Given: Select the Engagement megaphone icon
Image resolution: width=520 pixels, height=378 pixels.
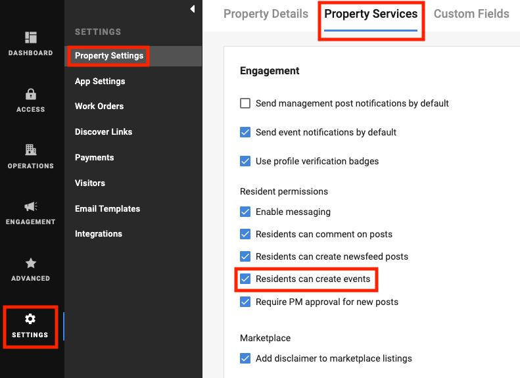Looking at the screenshot, I should pyautogui.click(x=31, y=206).
